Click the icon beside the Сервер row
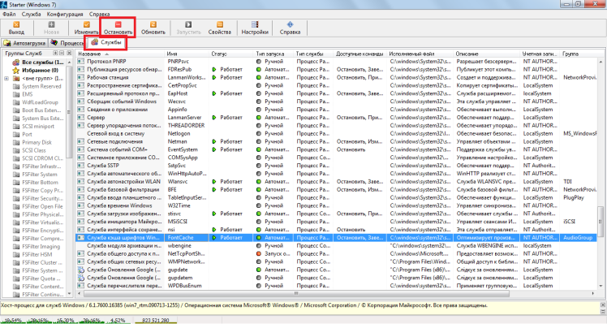607x324 pixels. (x=80, y=118)
